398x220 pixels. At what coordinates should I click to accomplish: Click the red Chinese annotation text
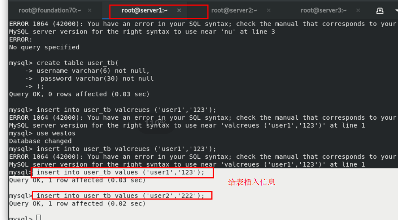coord(251,182)
